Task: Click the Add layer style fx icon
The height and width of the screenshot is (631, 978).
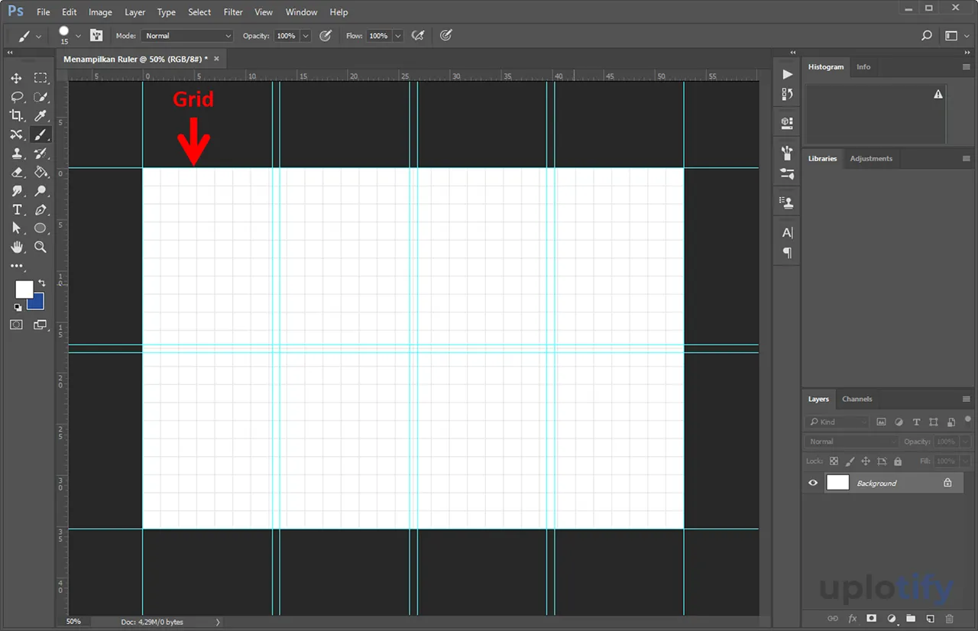Action: tap(853, 618)
